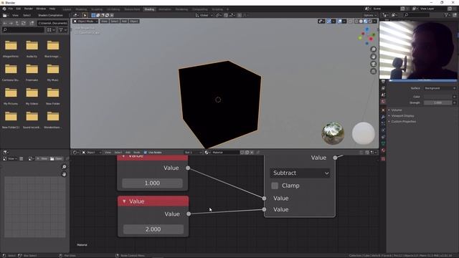Toggle X-ray mode in viewport
The image size is (459, 258).
351,21
